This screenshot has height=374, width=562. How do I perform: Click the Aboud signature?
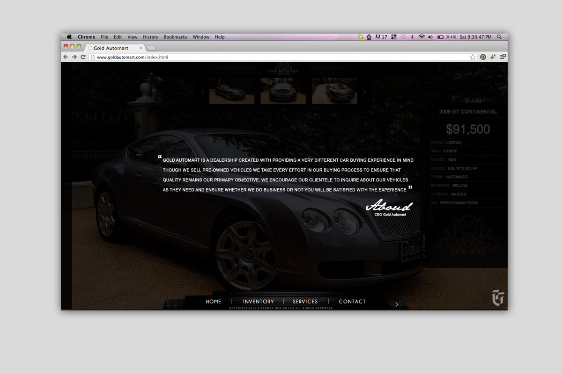point(389,205)
